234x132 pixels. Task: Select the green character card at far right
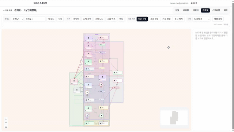(x=118, y=73)
